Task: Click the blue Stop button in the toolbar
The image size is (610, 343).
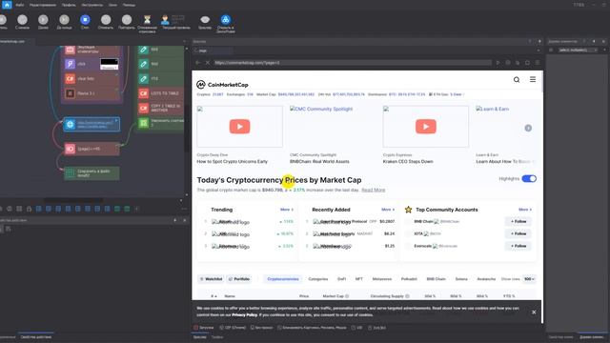Action: [x=85, y=20]
